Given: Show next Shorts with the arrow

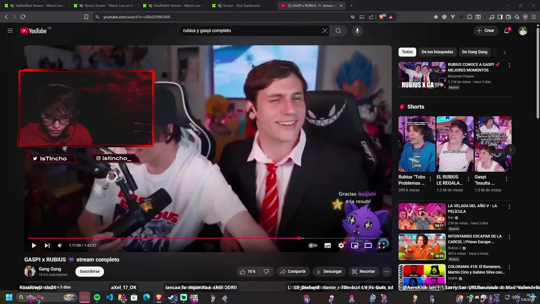Looking at the screenshot, I should (x=510, y=149).
